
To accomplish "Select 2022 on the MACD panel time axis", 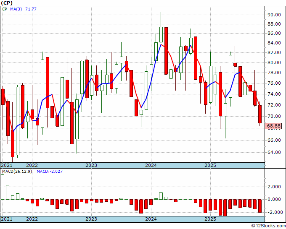I will point(32,219).
